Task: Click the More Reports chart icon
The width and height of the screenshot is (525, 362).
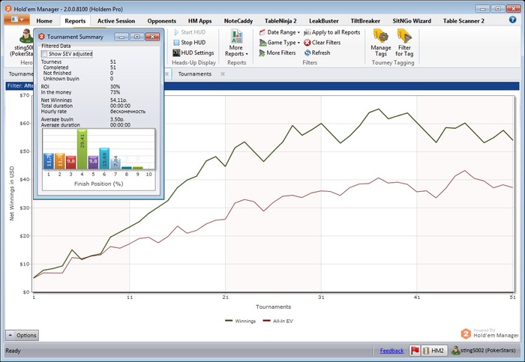Action: 236,36
